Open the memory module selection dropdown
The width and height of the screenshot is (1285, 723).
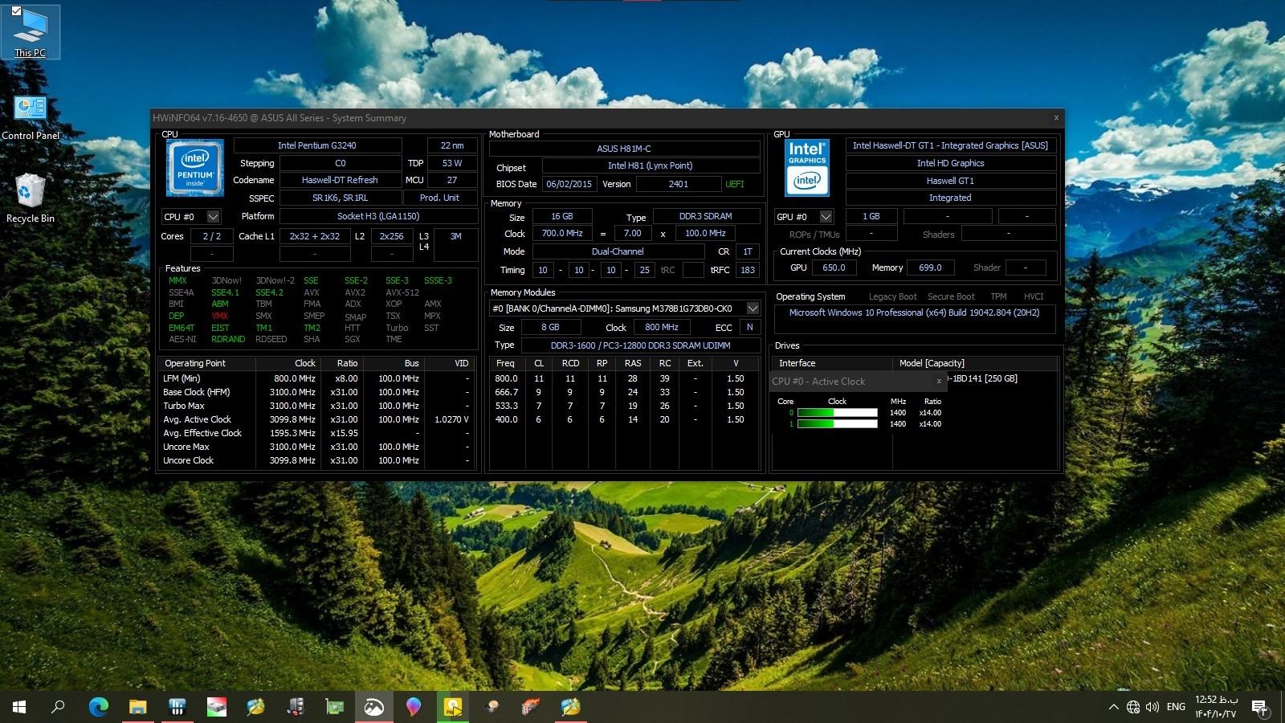(753, 308)
